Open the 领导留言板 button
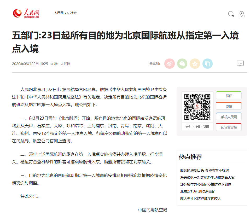 (x=229, y=127)
